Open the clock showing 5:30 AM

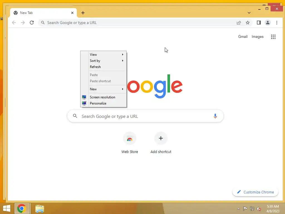click(x=273, y=209)
